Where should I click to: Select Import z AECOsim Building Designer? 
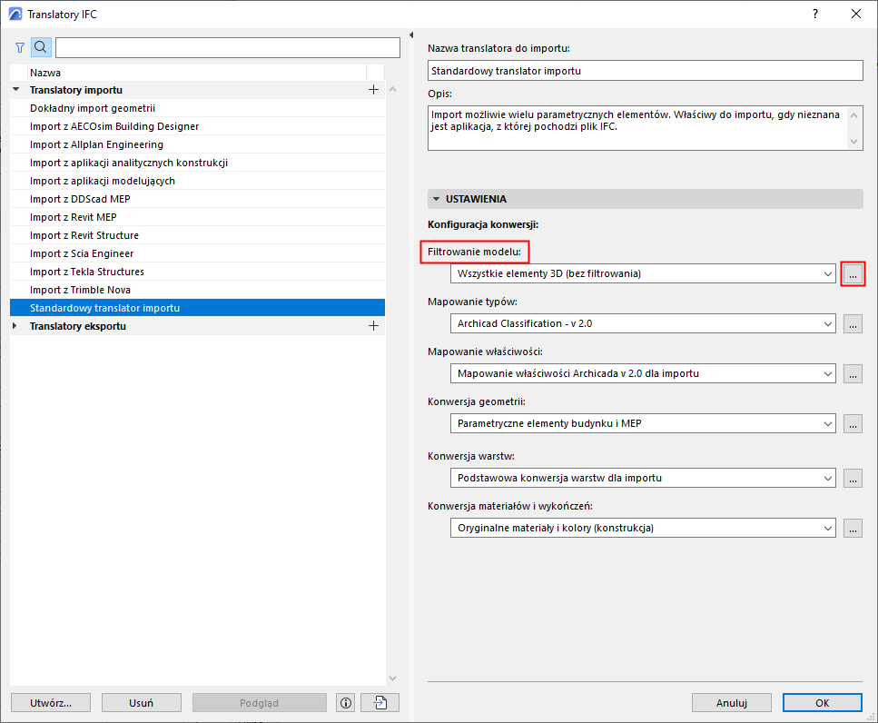pyautogui.click(x=197, y=126)
